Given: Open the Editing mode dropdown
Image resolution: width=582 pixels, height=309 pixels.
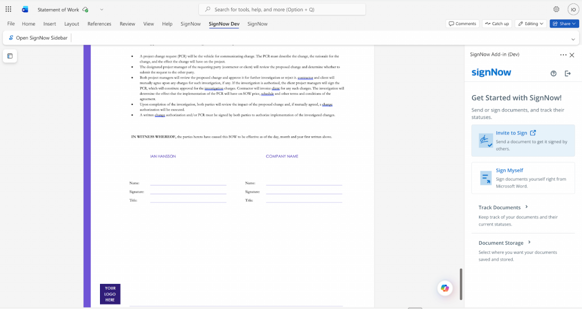Looking at the screenshot, I should coord(530,24).
